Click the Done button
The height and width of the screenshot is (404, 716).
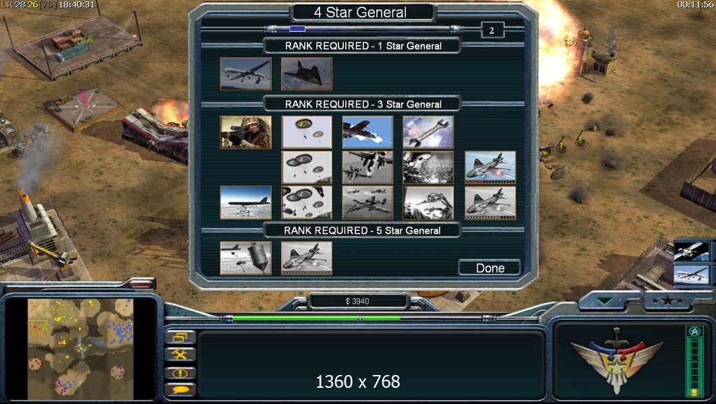tap(489, 268)
